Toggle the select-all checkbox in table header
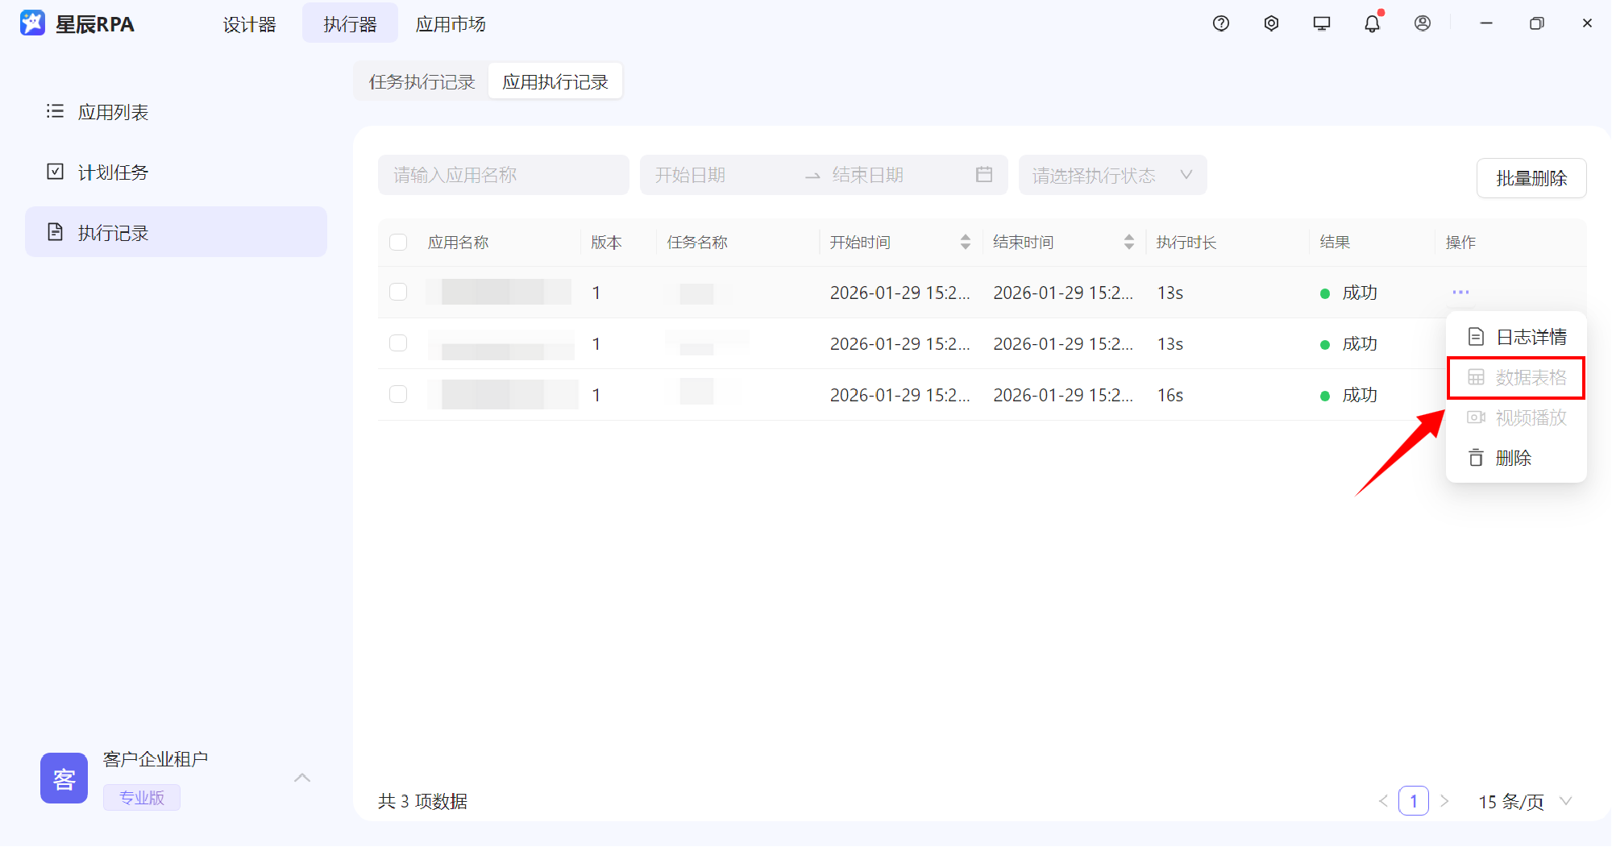Screen dimensions: 1612x847 coord(398,243)
